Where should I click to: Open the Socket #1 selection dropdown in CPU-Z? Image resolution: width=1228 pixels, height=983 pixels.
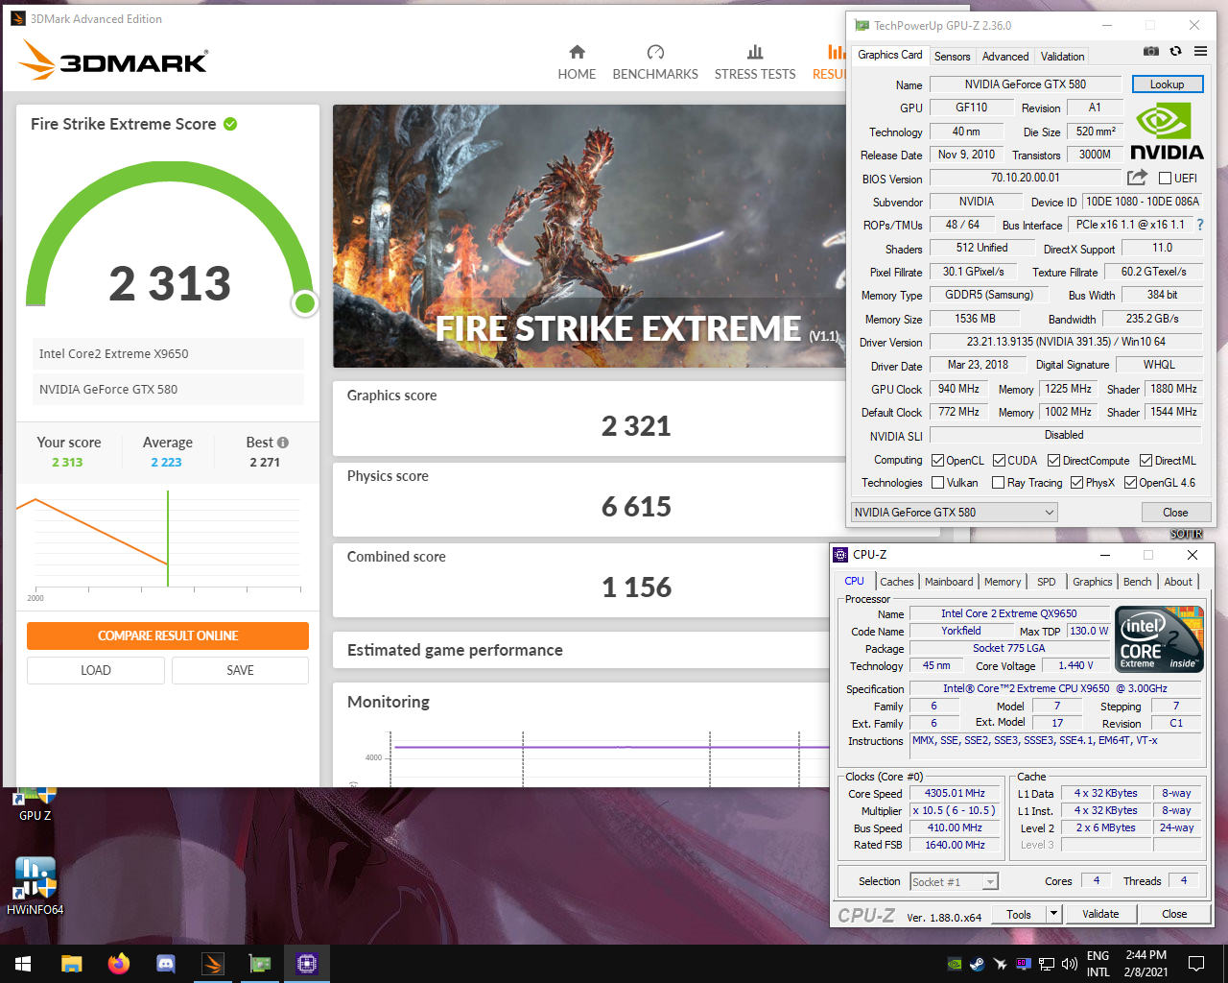(954, 881)
